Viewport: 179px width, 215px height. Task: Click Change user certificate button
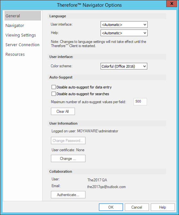[68, 159]
